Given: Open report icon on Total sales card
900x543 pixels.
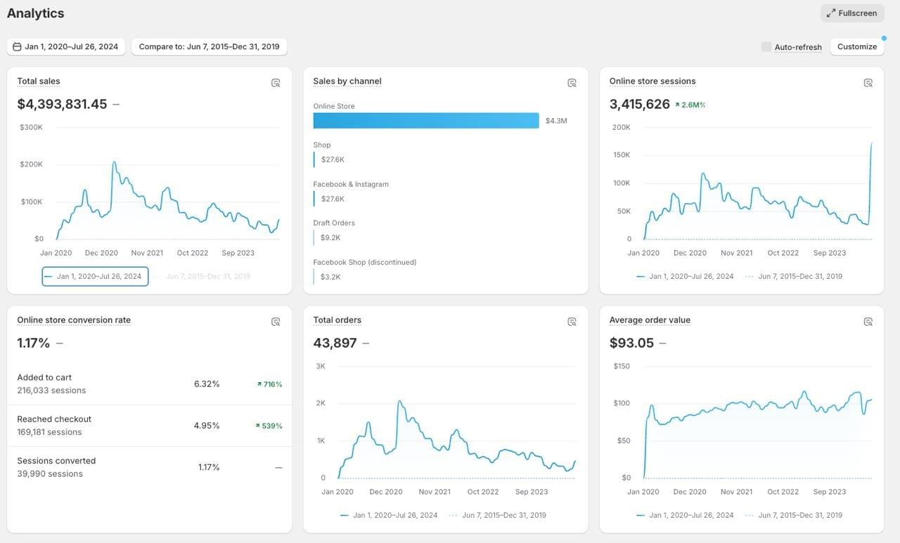Looking at the screenshot, I should 276,83.
